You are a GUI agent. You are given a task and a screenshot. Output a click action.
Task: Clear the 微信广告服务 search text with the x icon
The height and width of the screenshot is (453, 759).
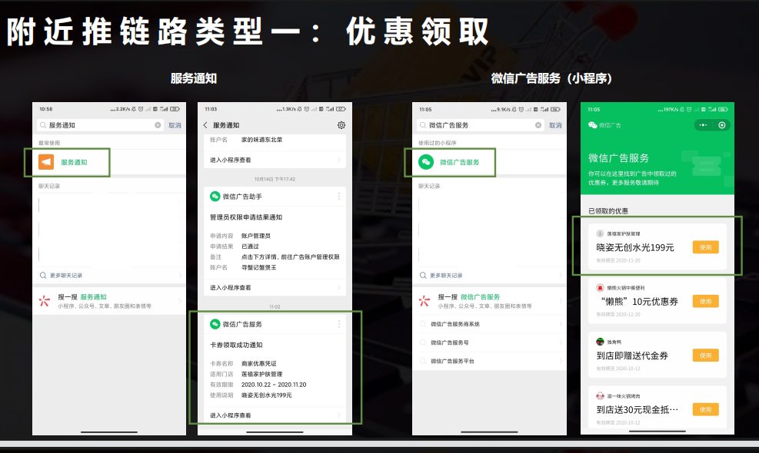point(538,125)
